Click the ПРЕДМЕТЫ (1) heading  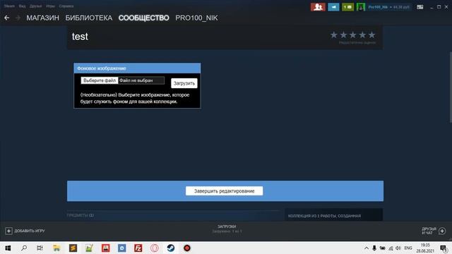(x=80, y=215)
